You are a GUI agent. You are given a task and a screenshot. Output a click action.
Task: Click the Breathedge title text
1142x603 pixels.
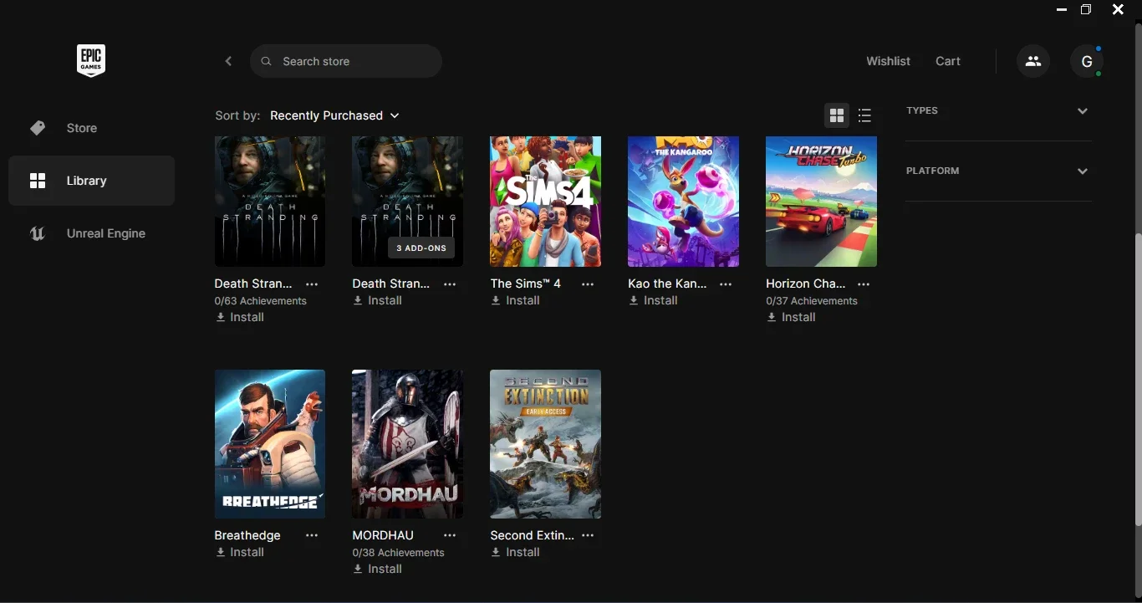coord(247,535)
